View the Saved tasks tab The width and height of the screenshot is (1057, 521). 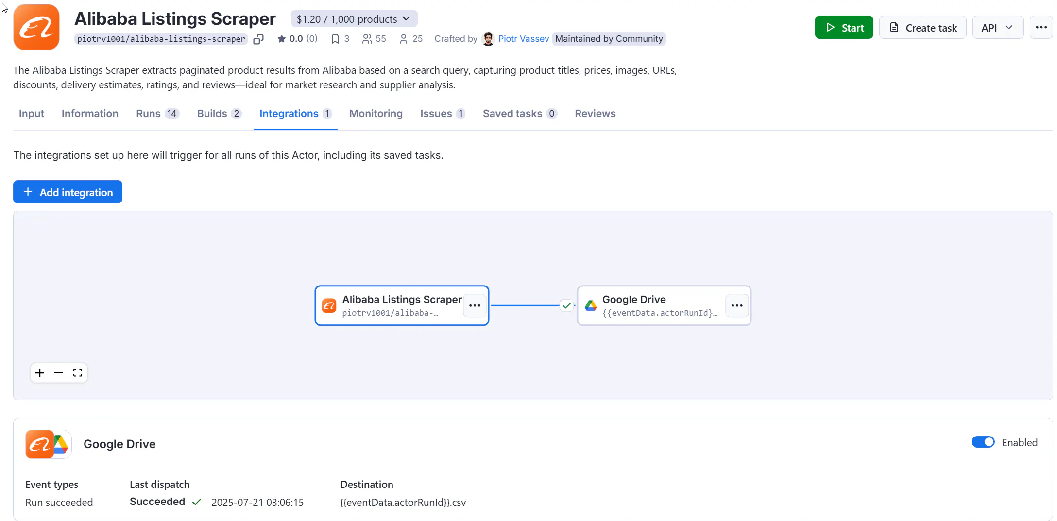[x=520, y=114]
